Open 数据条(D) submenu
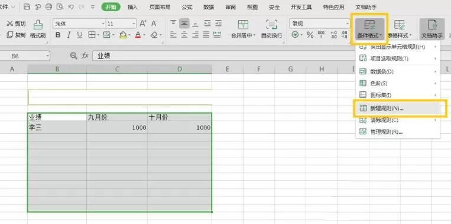 point(397,71)
